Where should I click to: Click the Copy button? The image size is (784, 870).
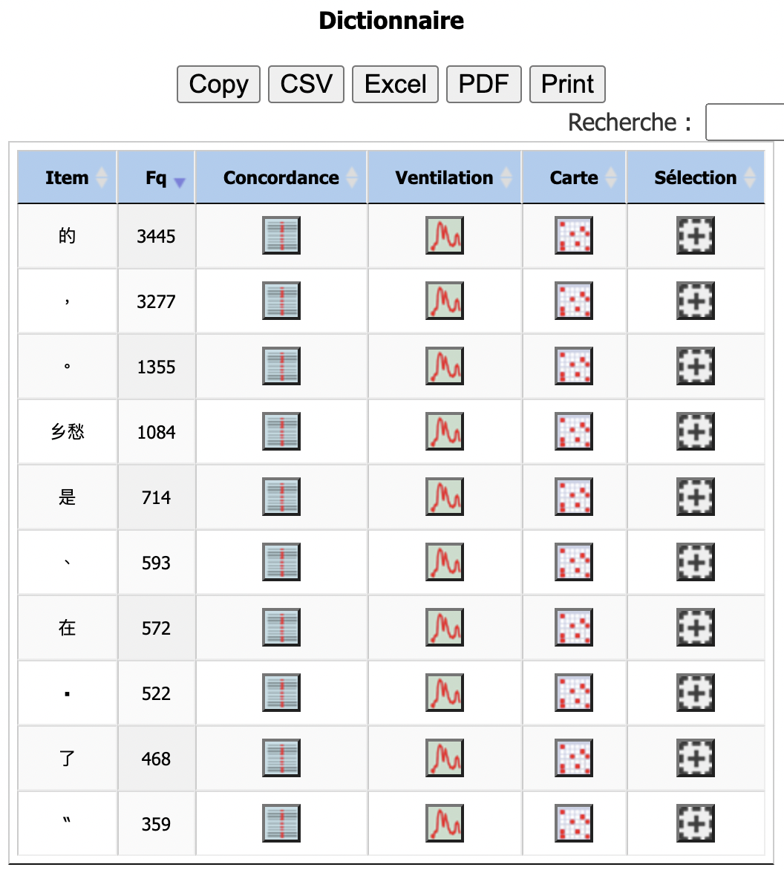point(218,84)
